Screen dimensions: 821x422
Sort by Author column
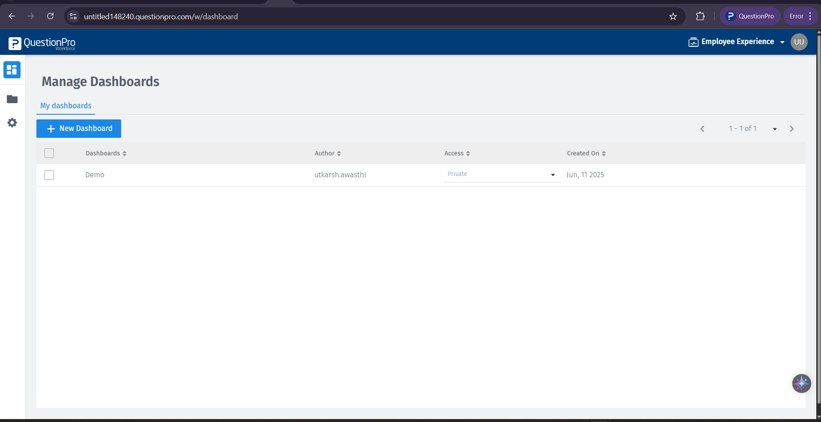pyautogui.click(x=327, y=153)
